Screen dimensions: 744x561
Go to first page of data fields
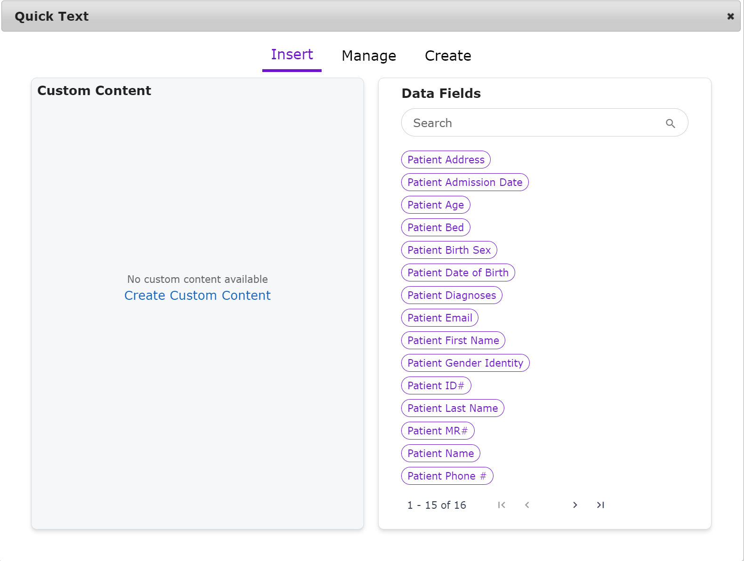click(501, 505)
